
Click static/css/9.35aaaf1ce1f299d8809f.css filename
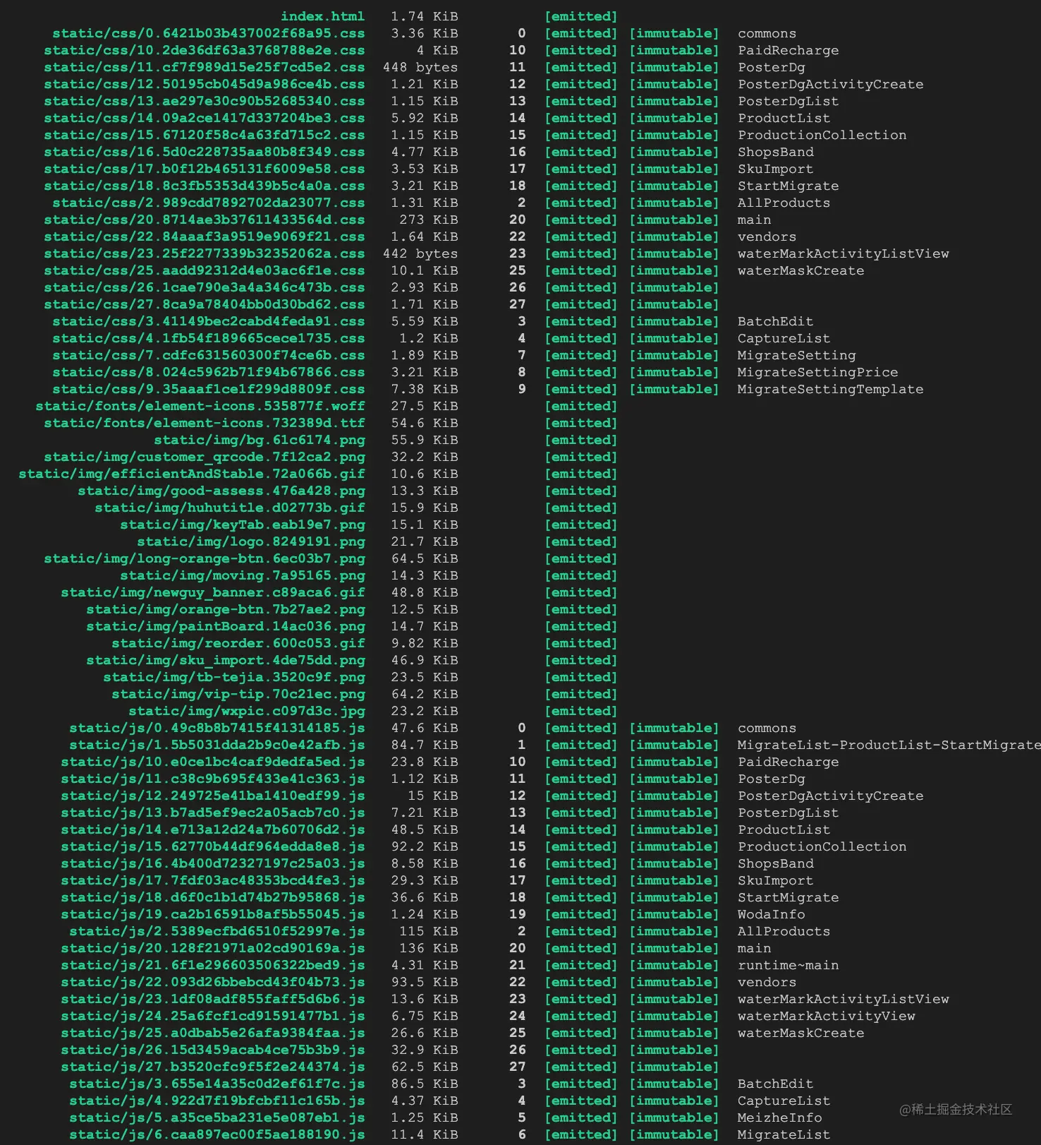point(209,389)
